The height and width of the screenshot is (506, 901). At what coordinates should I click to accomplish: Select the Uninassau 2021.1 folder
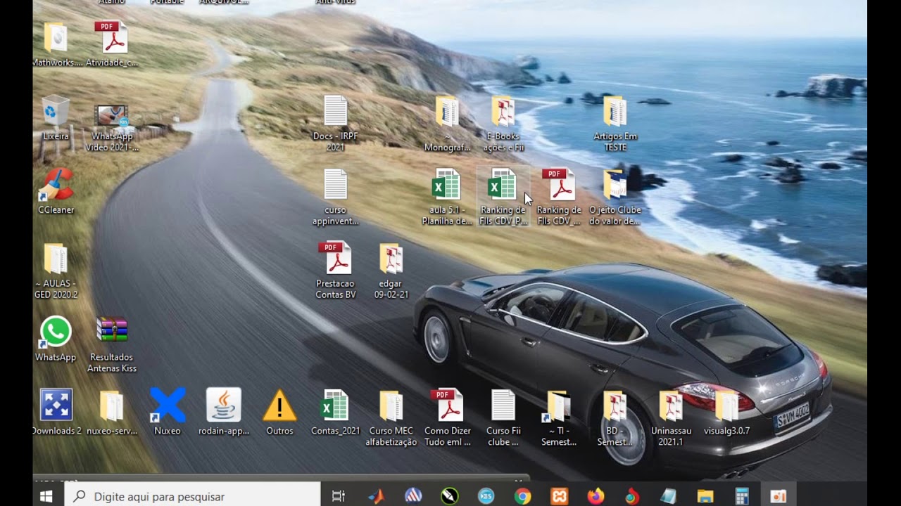(670, 406)
